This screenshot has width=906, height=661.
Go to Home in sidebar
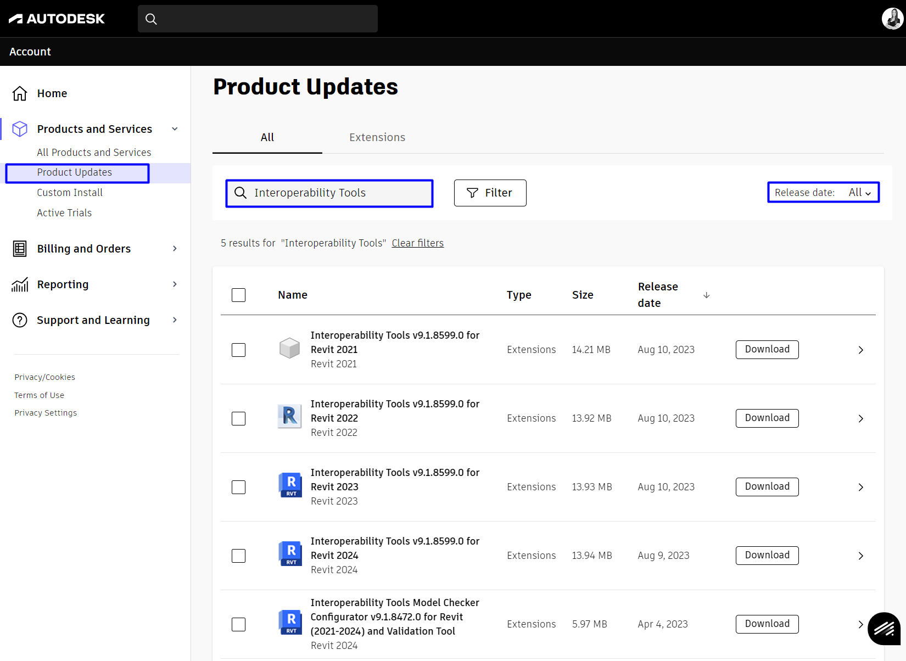[x=52, y=93]
